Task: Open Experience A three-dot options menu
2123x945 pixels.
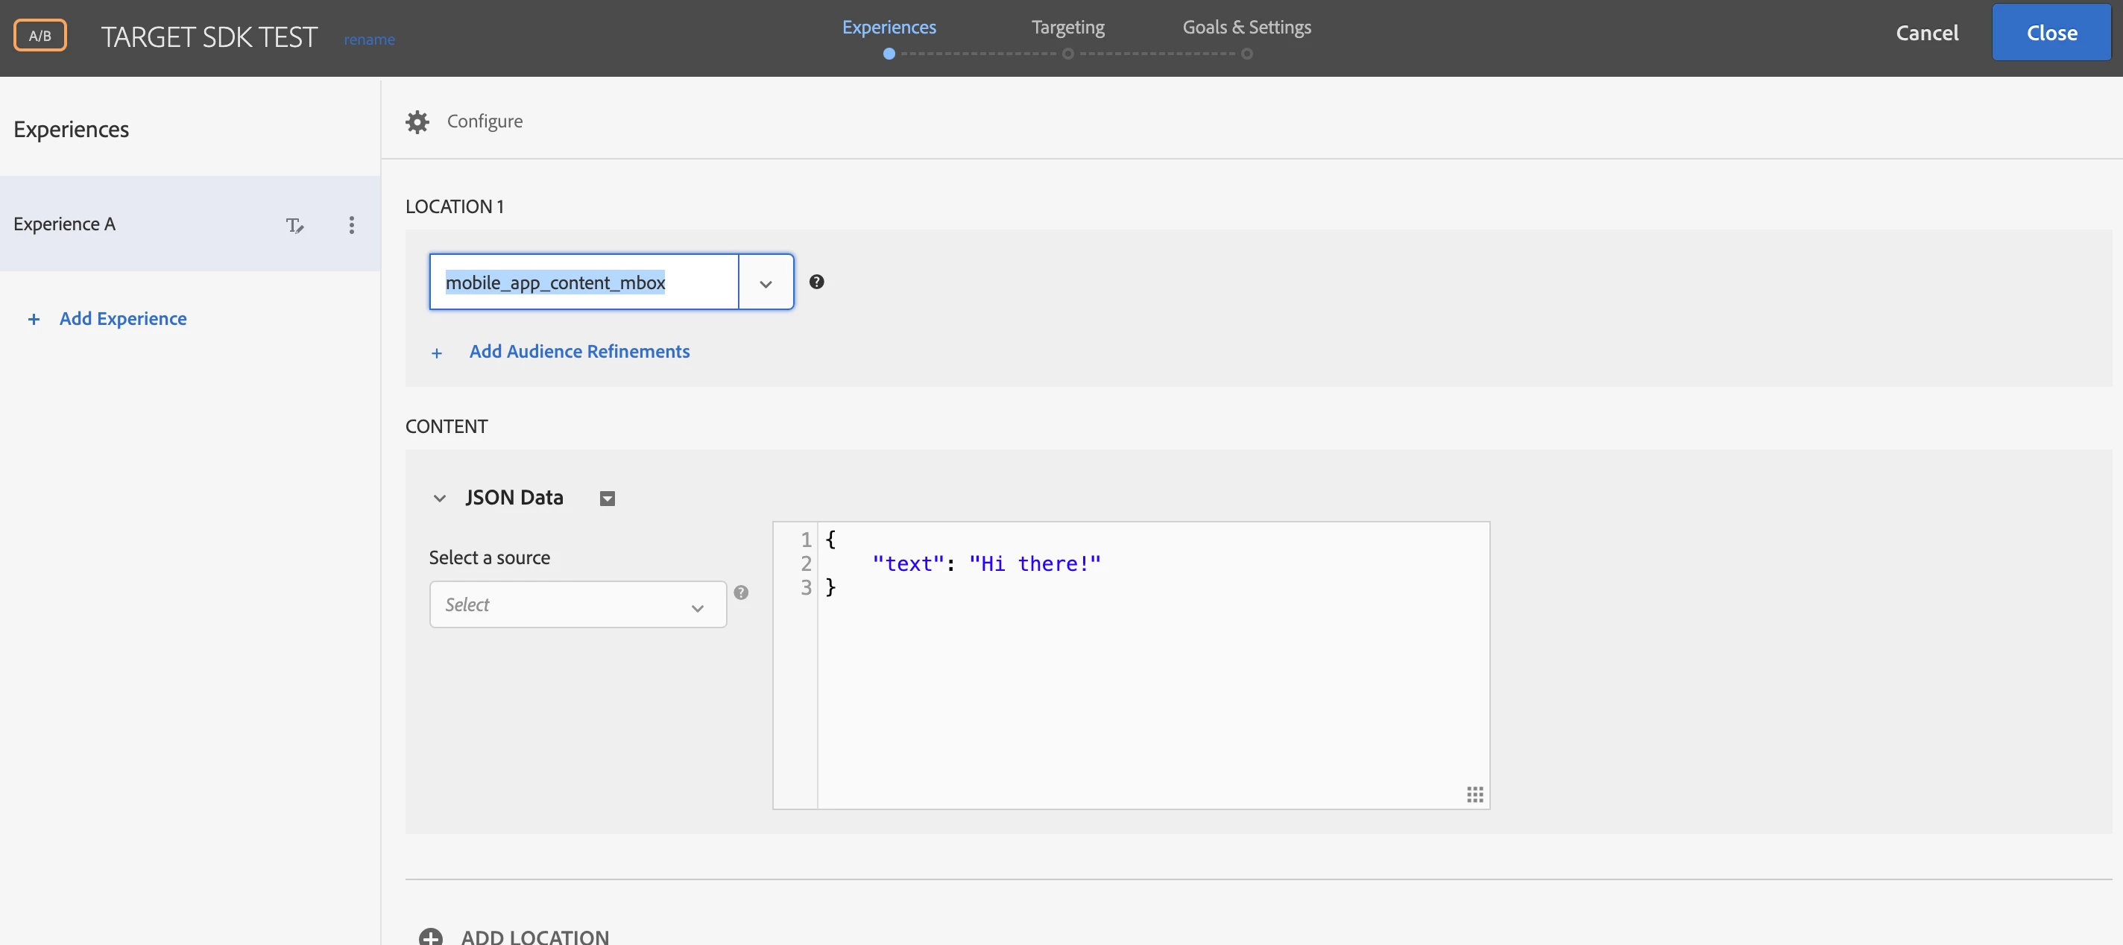Action: [352, 225]
